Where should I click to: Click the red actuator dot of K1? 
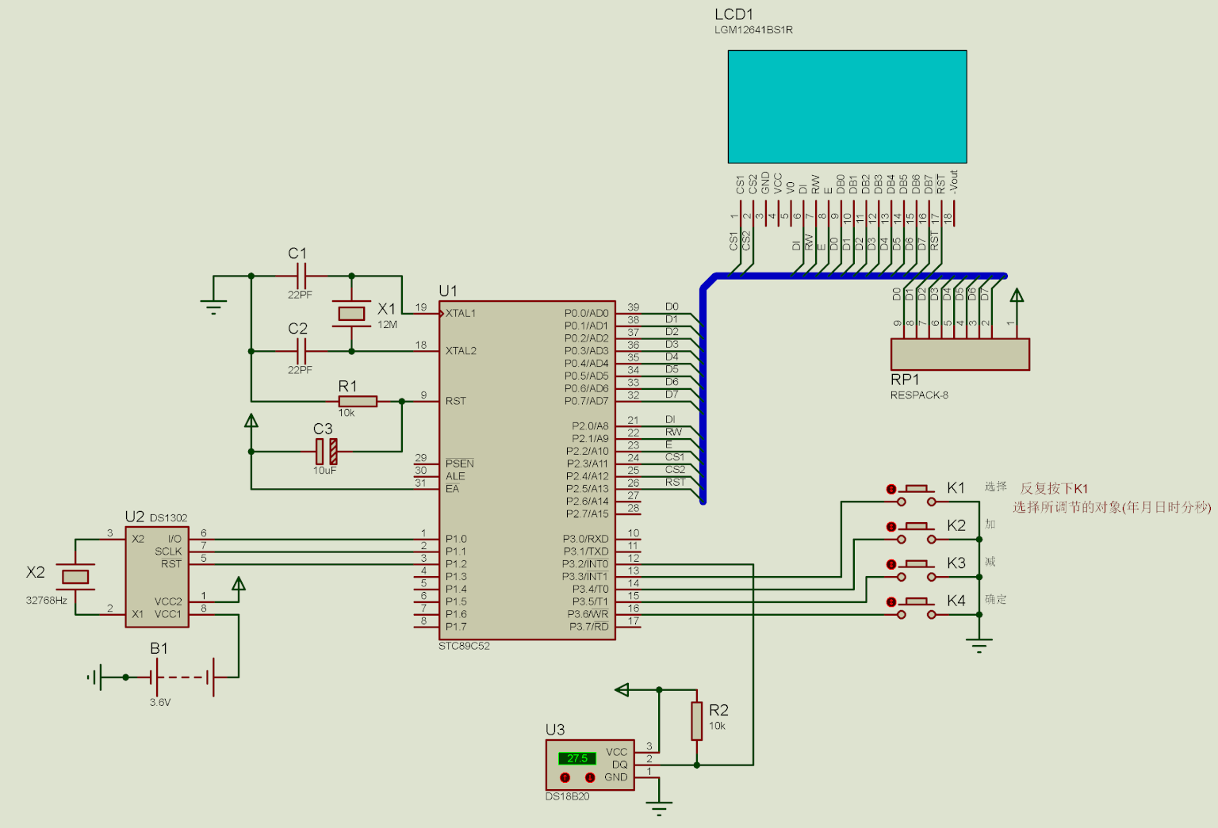[891, 489]
